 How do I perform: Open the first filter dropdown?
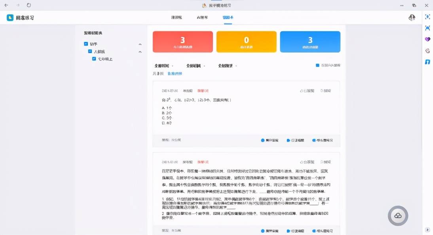point(164,66)
